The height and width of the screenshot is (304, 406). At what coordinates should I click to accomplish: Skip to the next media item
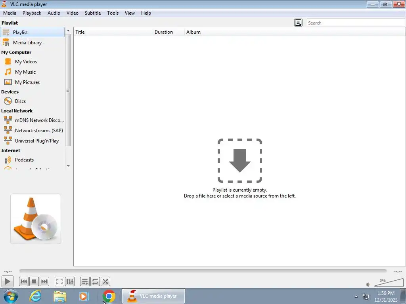coord(44,281)
